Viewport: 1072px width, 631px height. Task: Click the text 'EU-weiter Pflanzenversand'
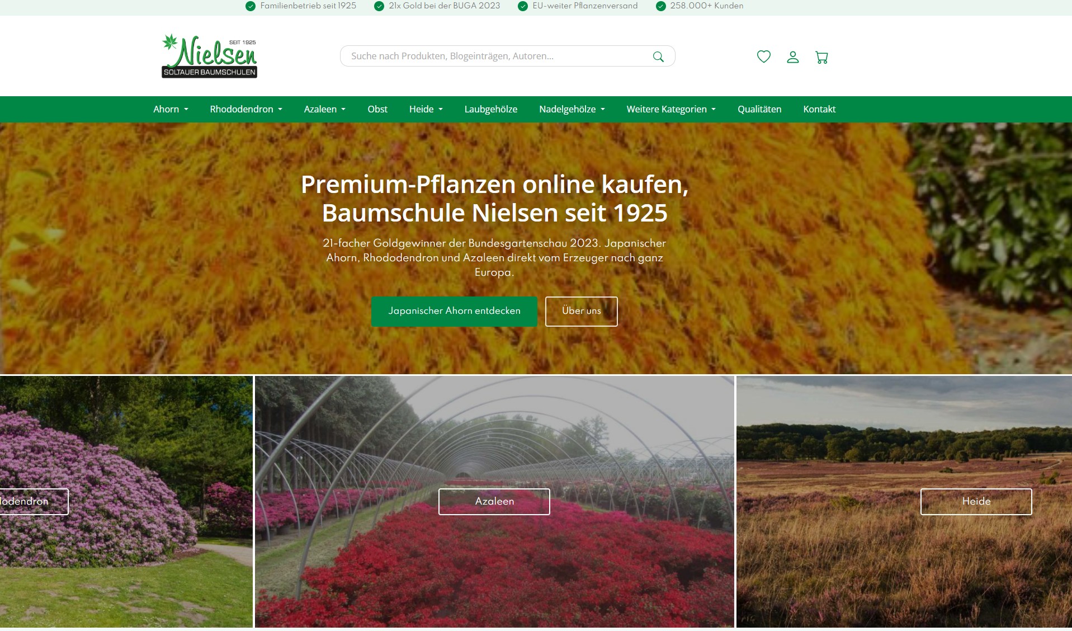tap(585, 6)
